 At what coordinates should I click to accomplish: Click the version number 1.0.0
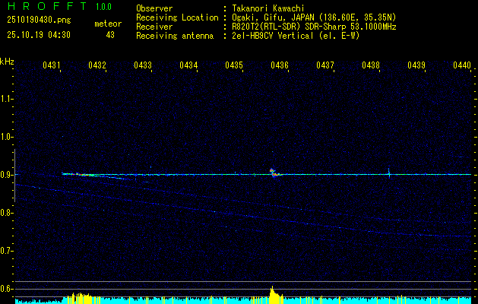[103, 6]
